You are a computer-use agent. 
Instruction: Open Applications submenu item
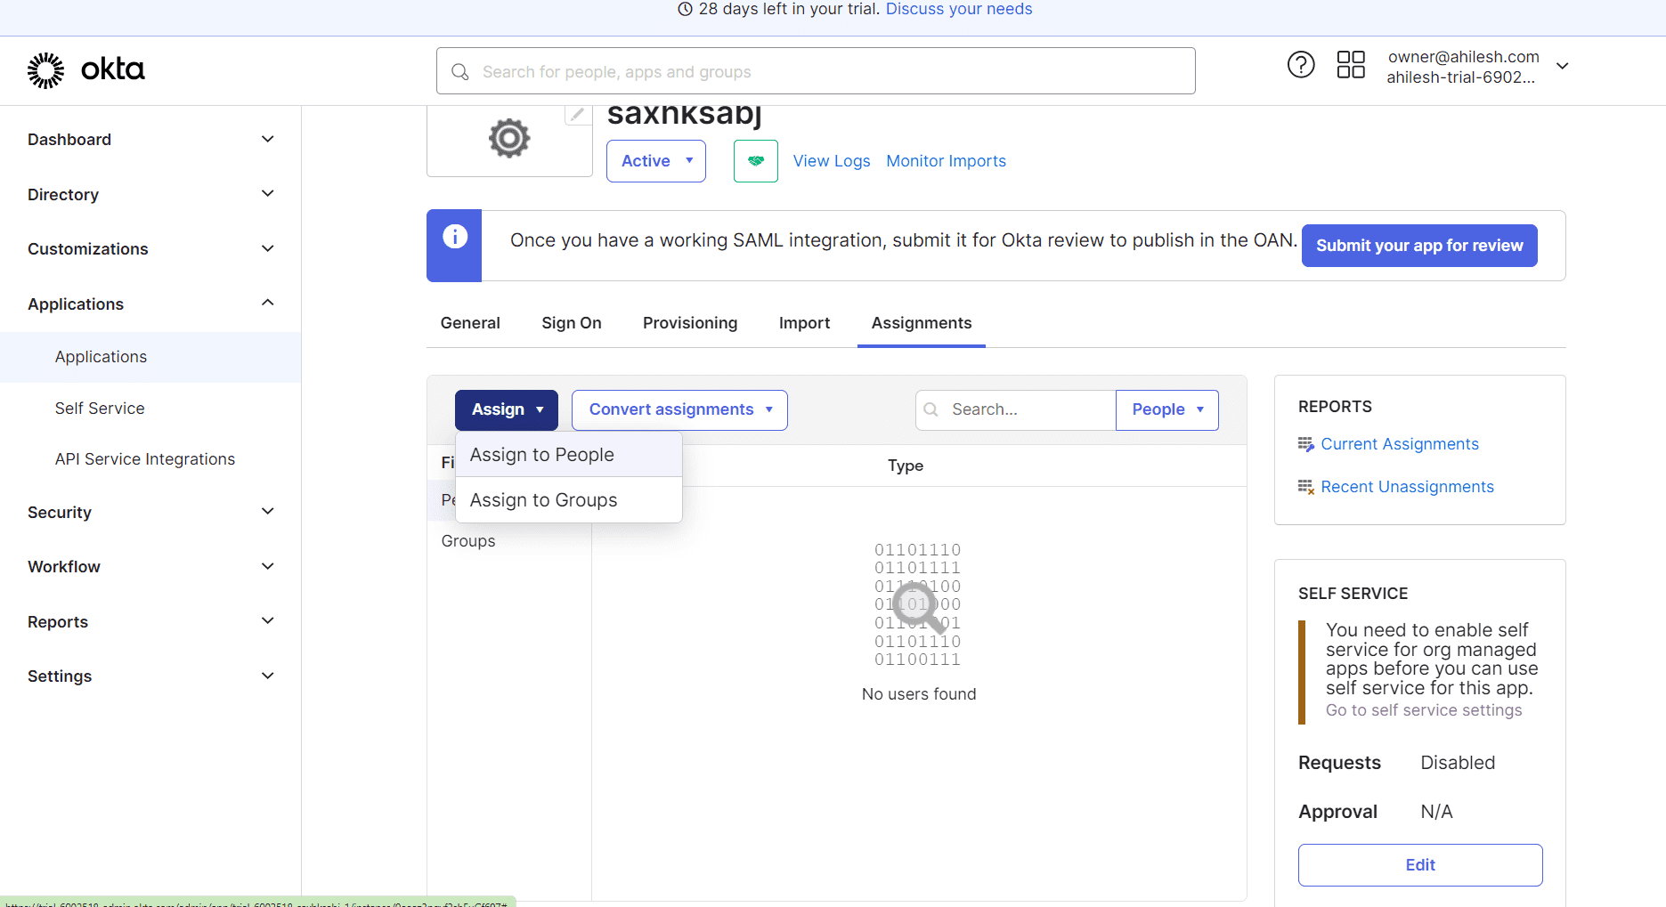click(150, 357)
